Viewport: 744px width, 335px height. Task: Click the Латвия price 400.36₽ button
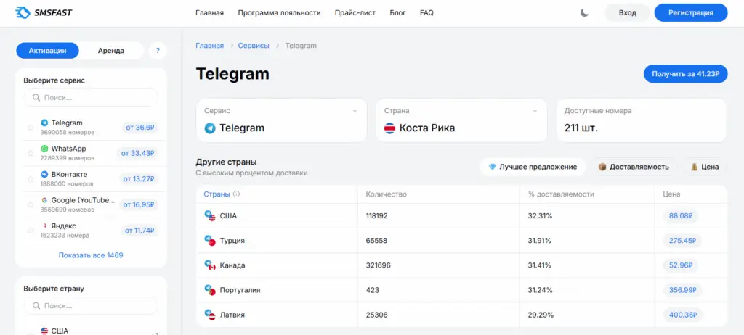(682, 314)
